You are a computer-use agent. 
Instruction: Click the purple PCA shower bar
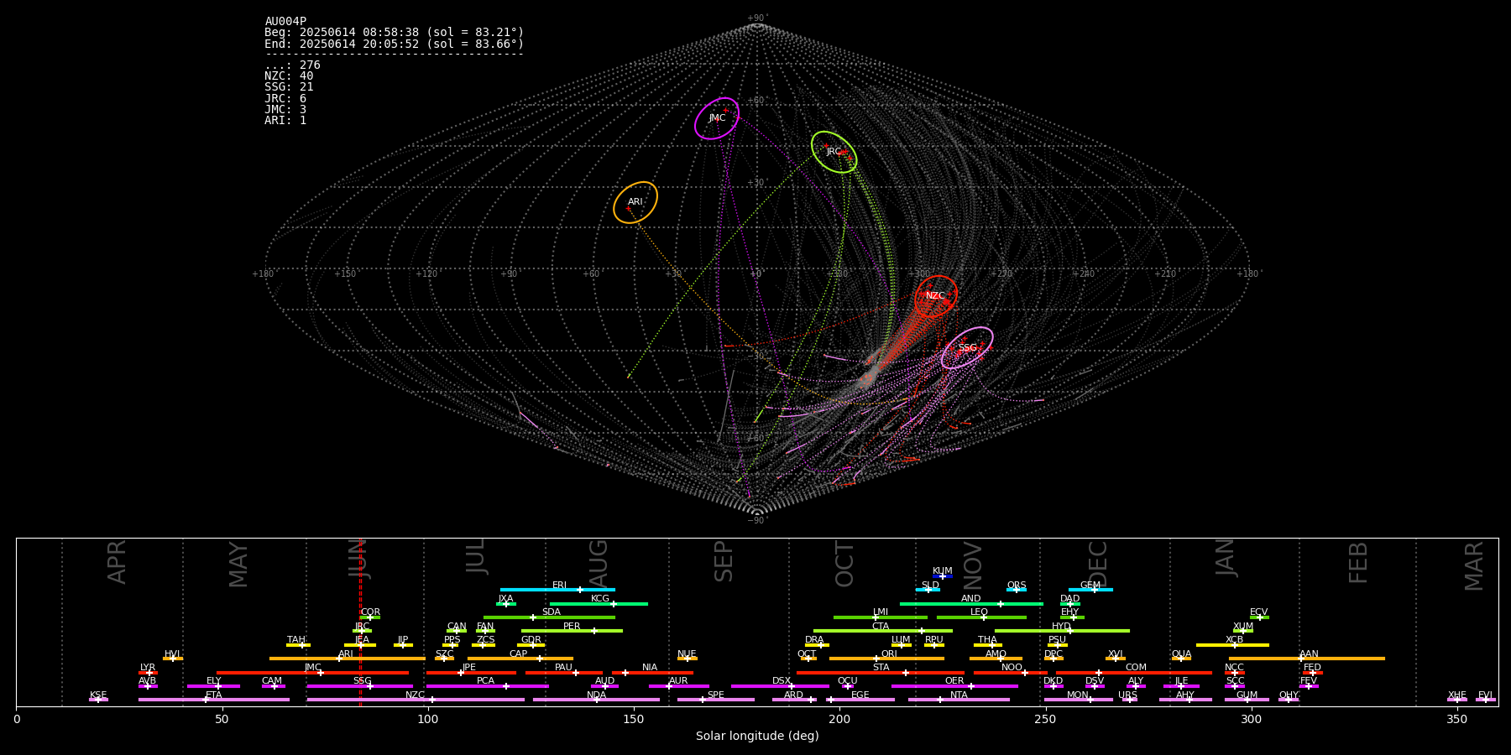click(487, 685)
